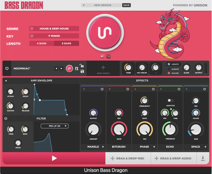Click Drag & Drop MIDI button

coord(128,158)
